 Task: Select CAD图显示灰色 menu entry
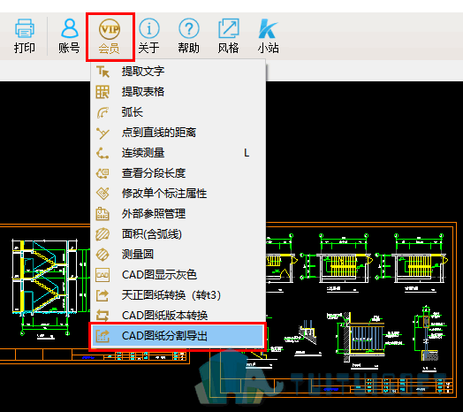(x=178, y=275)
